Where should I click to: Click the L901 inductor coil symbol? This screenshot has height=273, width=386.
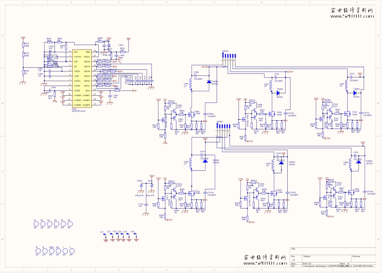pyautogui.click(x=191, y=84)
